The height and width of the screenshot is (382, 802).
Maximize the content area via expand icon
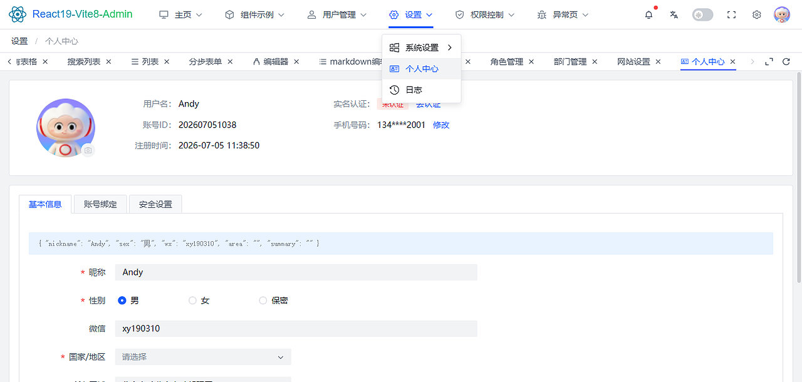pyautogui.click(x=769, y=61)
